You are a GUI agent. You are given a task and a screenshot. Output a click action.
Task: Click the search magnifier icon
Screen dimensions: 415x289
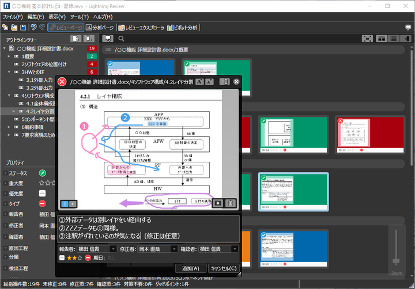pos(121,39)
